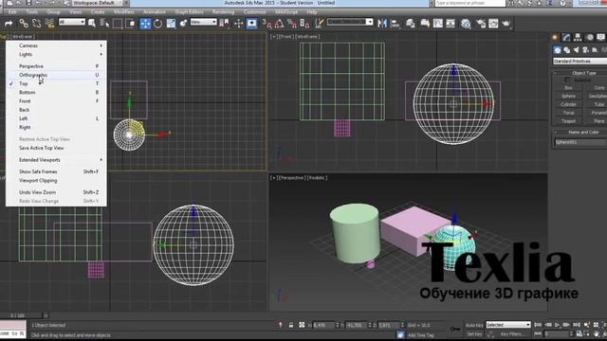
Task: Click the Redo arrow in main toolbar
Action: tap(9, 24)
